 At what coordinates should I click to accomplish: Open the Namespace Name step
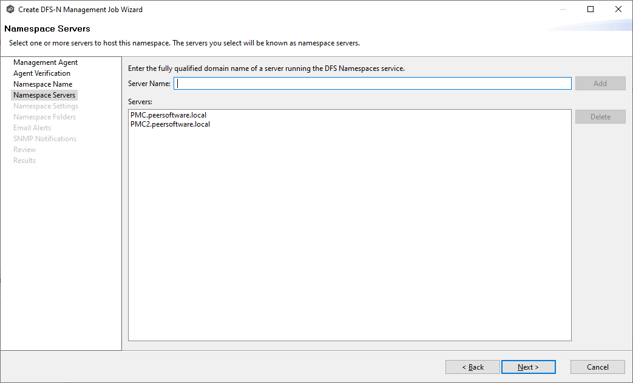point(43,84)
